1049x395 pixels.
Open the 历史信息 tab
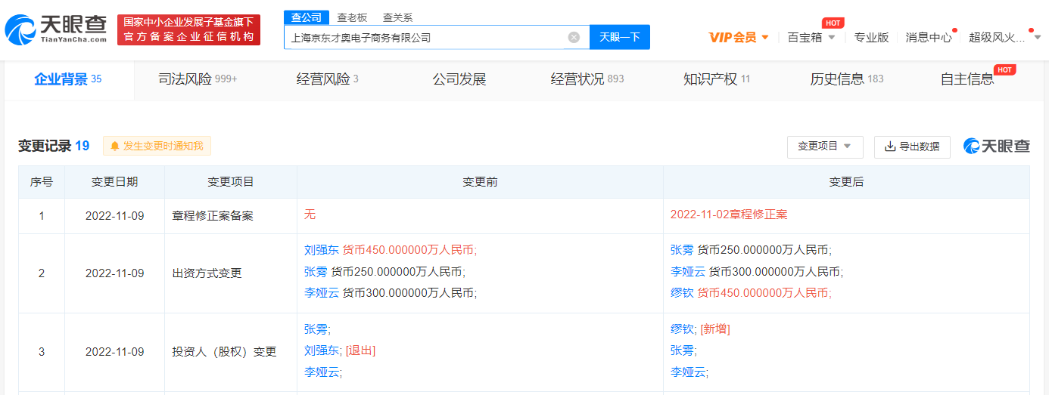tap(846, 79)
